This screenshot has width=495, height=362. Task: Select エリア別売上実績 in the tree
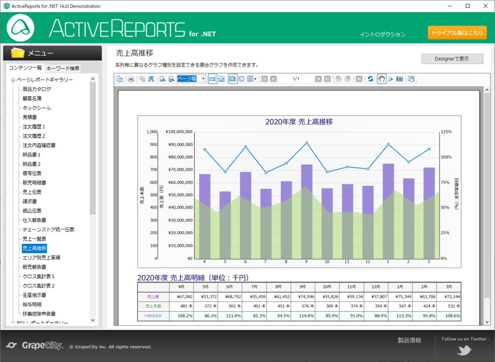tap(41, 258)
